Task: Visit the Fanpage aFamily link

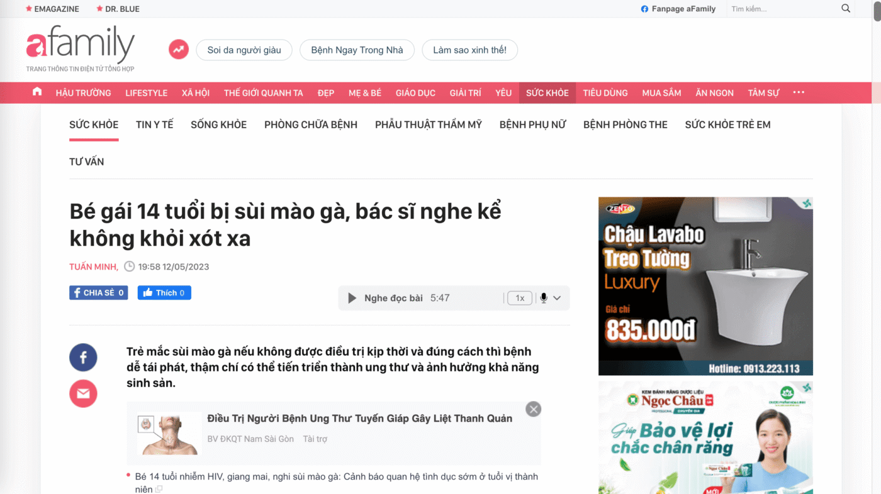Action: coord(678,9)
